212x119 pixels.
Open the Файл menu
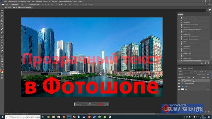point(5,1)
